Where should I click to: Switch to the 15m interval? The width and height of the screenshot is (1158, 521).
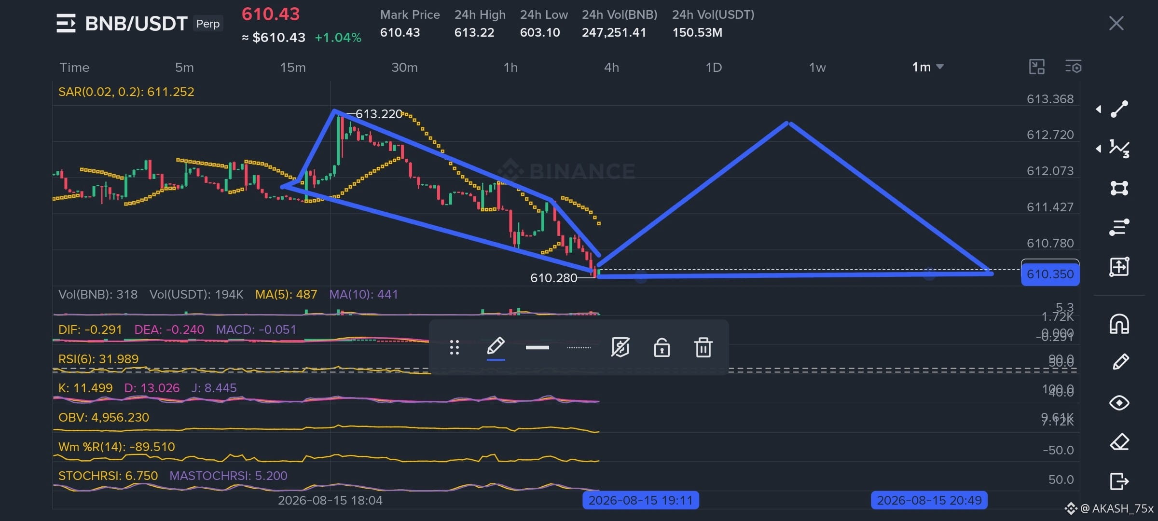tap(293, 67)
